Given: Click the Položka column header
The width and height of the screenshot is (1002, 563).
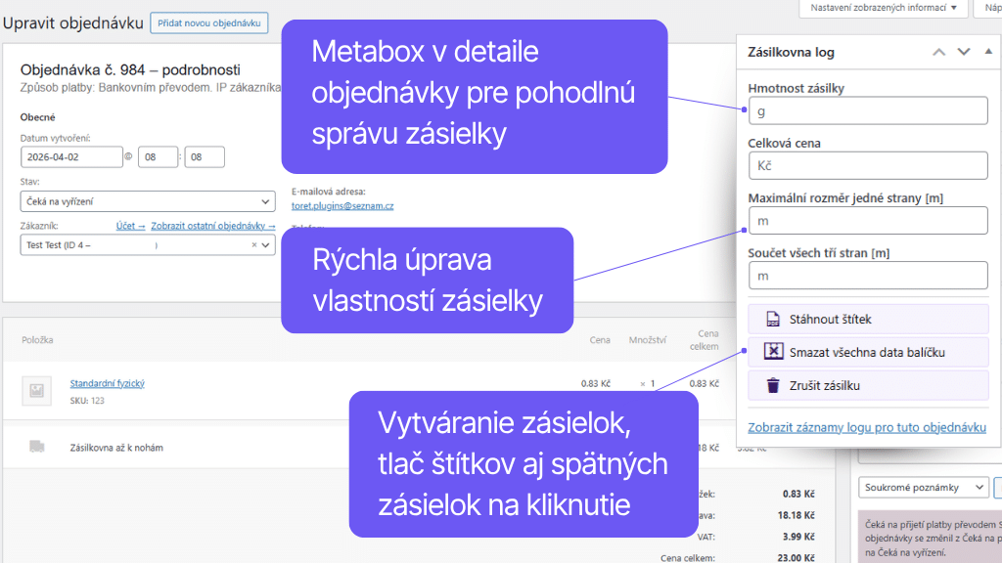Looking at the screenshot, I should click(38, 340).
